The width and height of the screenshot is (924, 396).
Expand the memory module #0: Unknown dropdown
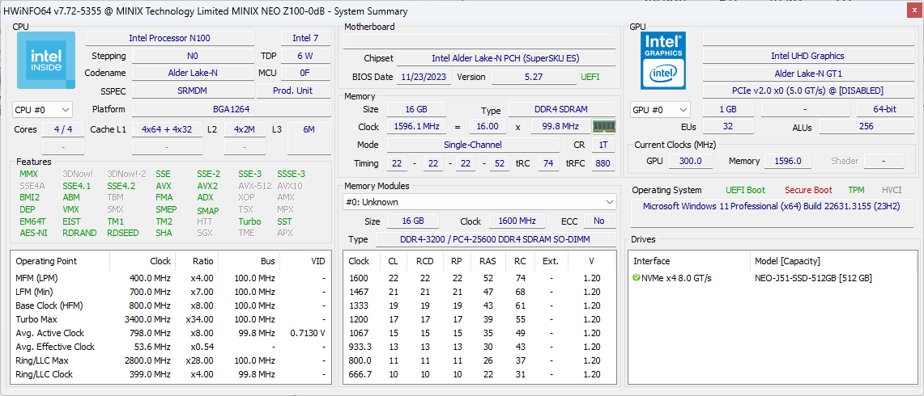(x=479, y=202)
